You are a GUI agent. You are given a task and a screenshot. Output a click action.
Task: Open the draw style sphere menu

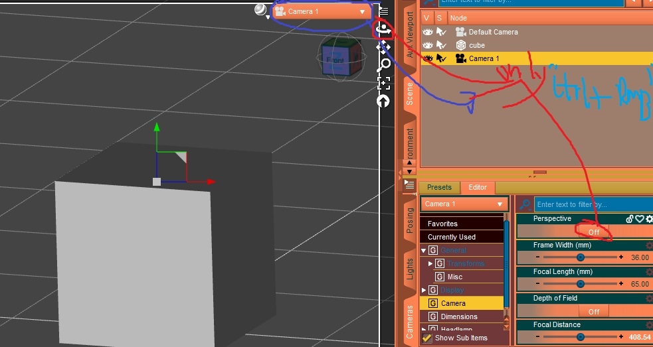pyautogui.click(x=262, y=11)
